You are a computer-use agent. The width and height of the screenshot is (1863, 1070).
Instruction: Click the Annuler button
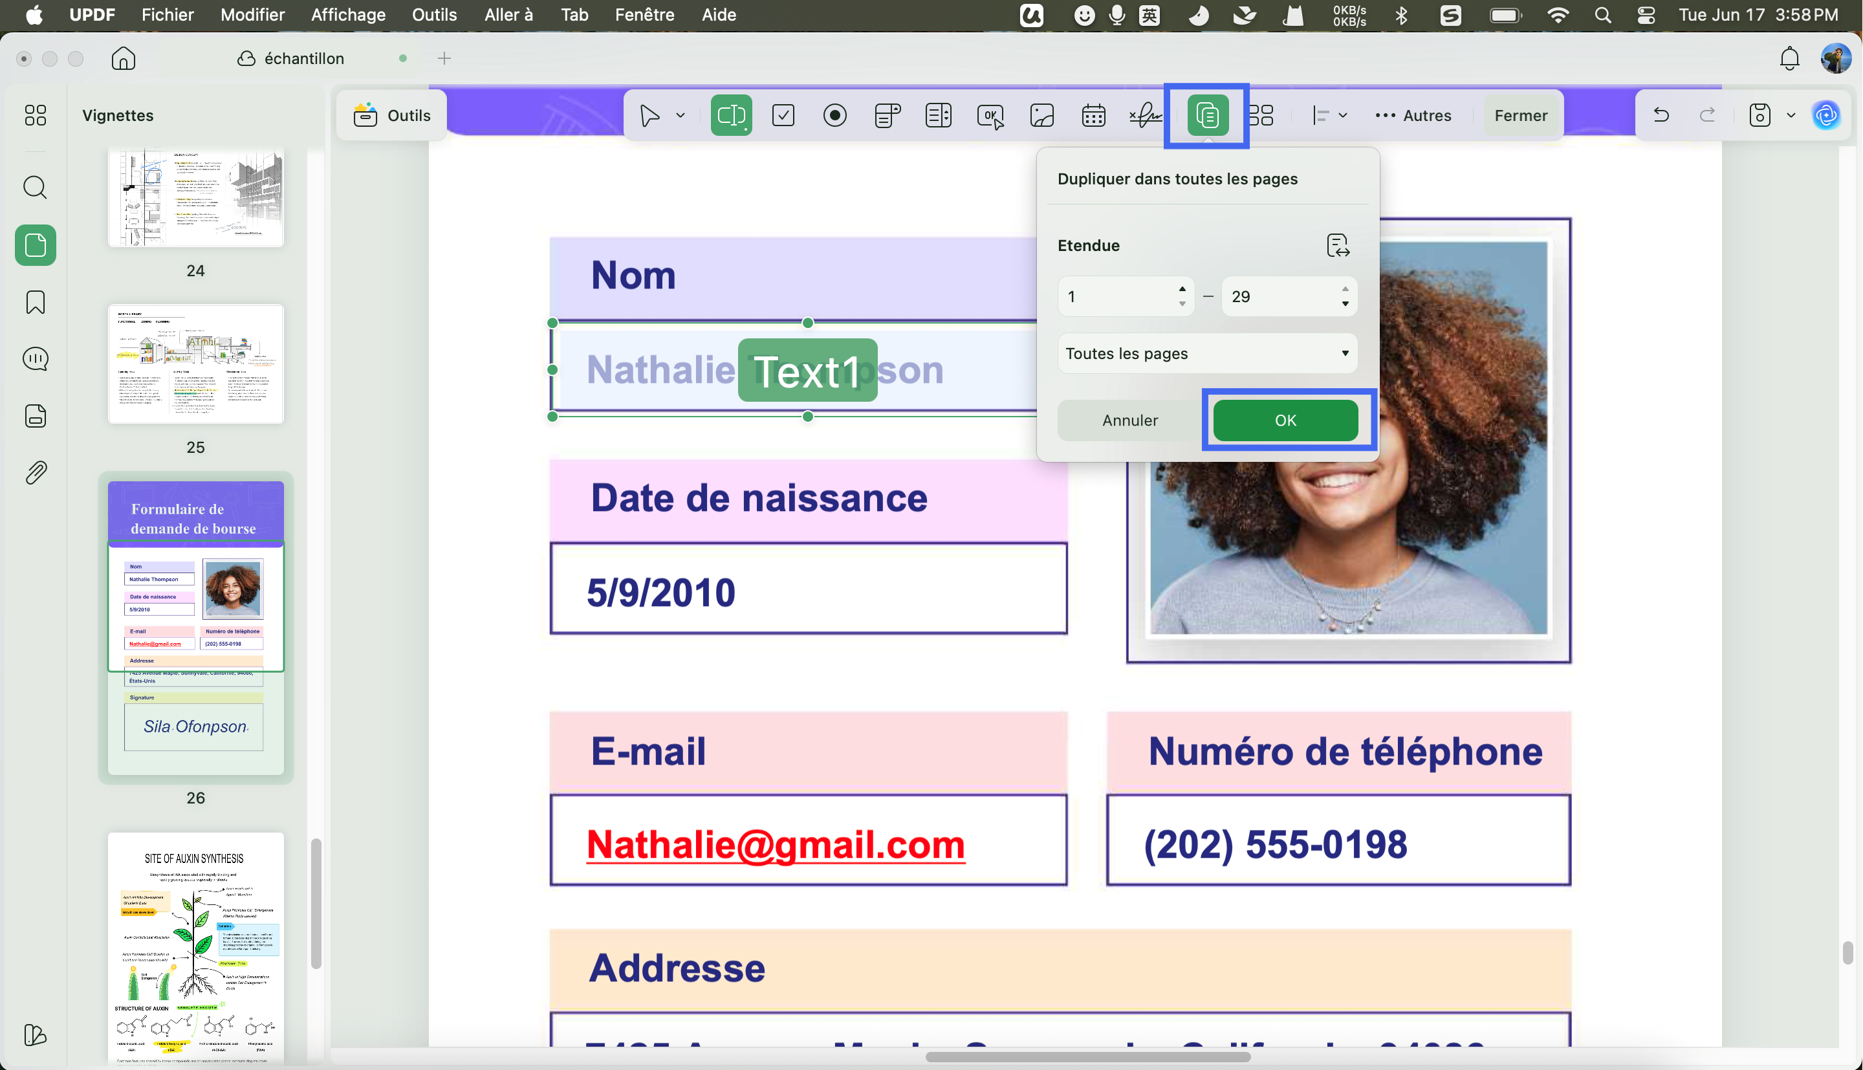tap(1130, 420)
